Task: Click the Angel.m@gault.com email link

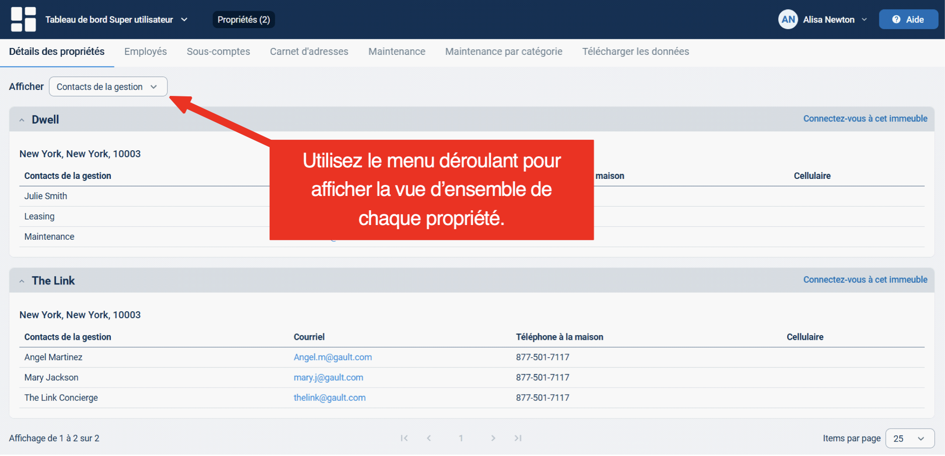Action: pos(332,357)
